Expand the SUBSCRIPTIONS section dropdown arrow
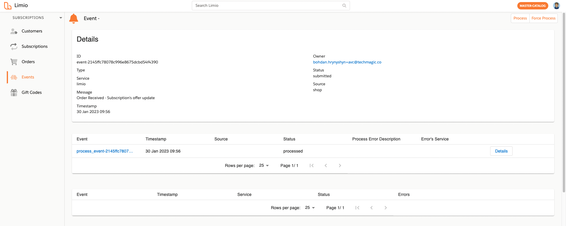 (61, 18)
